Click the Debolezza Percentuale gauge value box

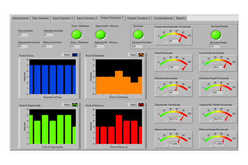(174, 93)
